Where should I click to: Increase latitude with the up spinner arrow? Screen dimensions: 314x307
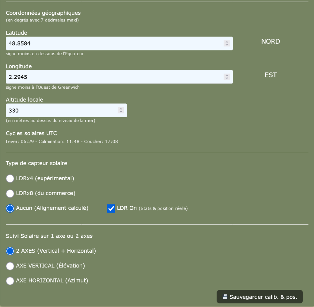(227, 42)
